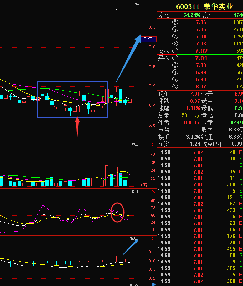This screenshot has height=286, width=243.
Task: Click the blue triangle beside the BIAS panel
Action: (x=154, y=284)
